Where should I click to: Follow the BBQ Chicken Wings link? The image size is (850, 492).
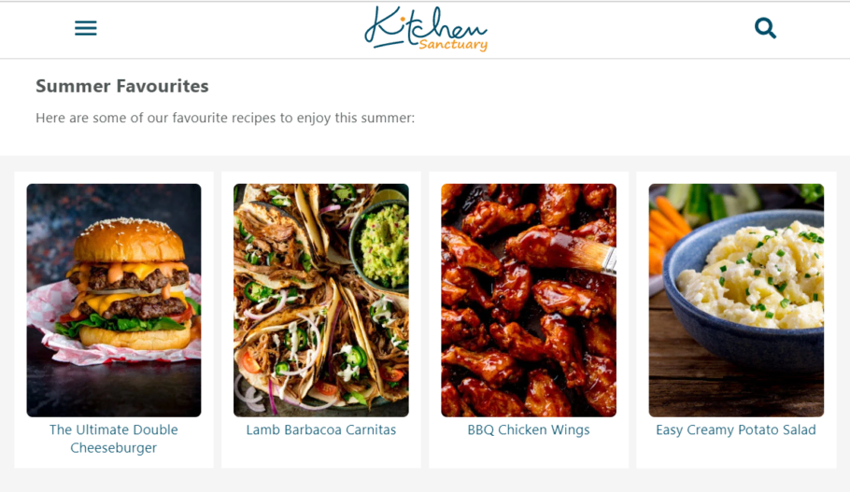(x=529, y=429)
